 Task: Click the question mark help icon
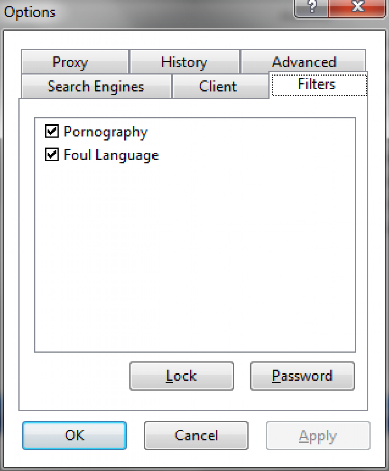312,7
